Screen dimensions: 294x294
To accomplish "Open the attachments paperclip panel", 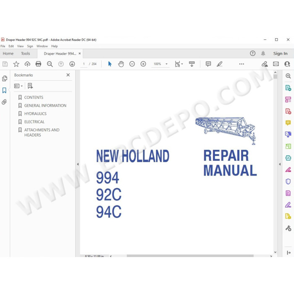I will (4, 102).
